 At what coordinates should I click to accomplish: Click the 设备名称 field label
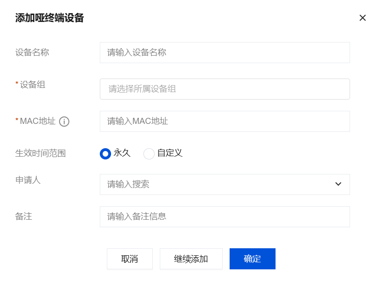[32, 52]
